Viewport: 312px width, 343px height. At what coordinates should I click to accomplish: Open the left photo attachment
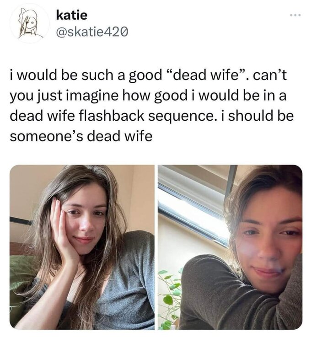pos(82,247)
